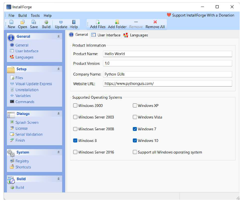Click the New project toolbar icon
This screenshot has height=202, width=243.
pos(11,22)
